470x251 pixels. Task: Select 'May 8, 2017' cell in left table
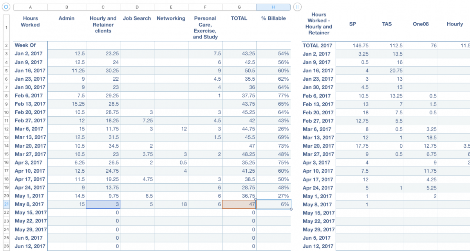(x=31, y=204)
